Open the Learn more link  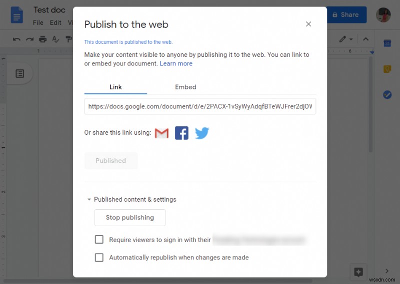[176, 64]
